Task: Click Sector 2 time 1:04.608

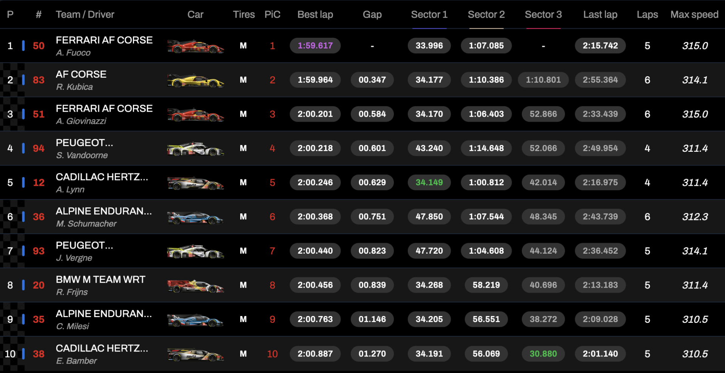Action: tap(486, 251)
